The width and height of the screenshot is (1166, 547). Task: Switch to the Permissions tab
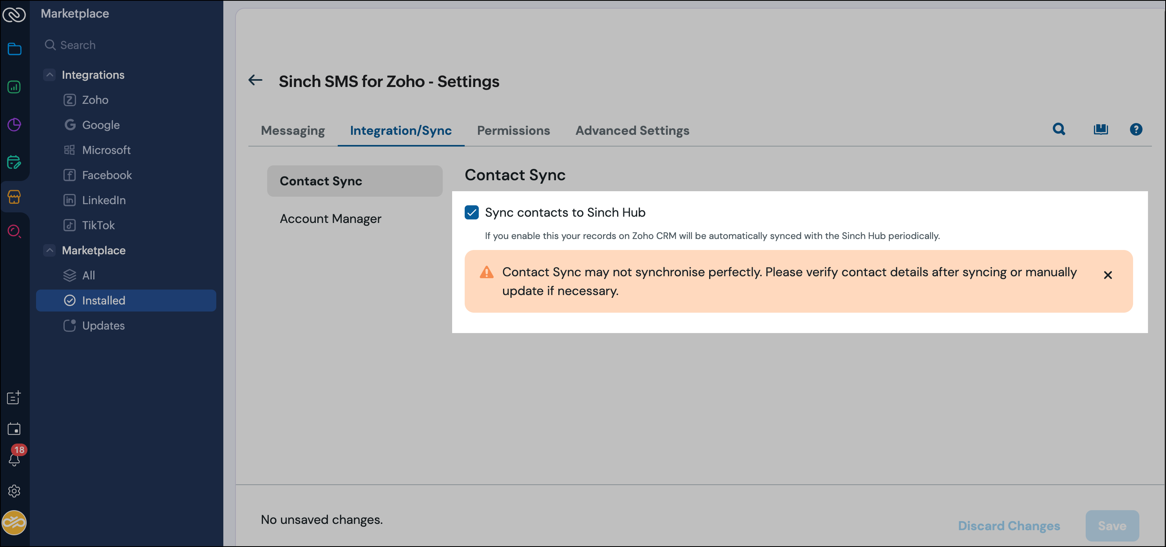tap(513, 130)
